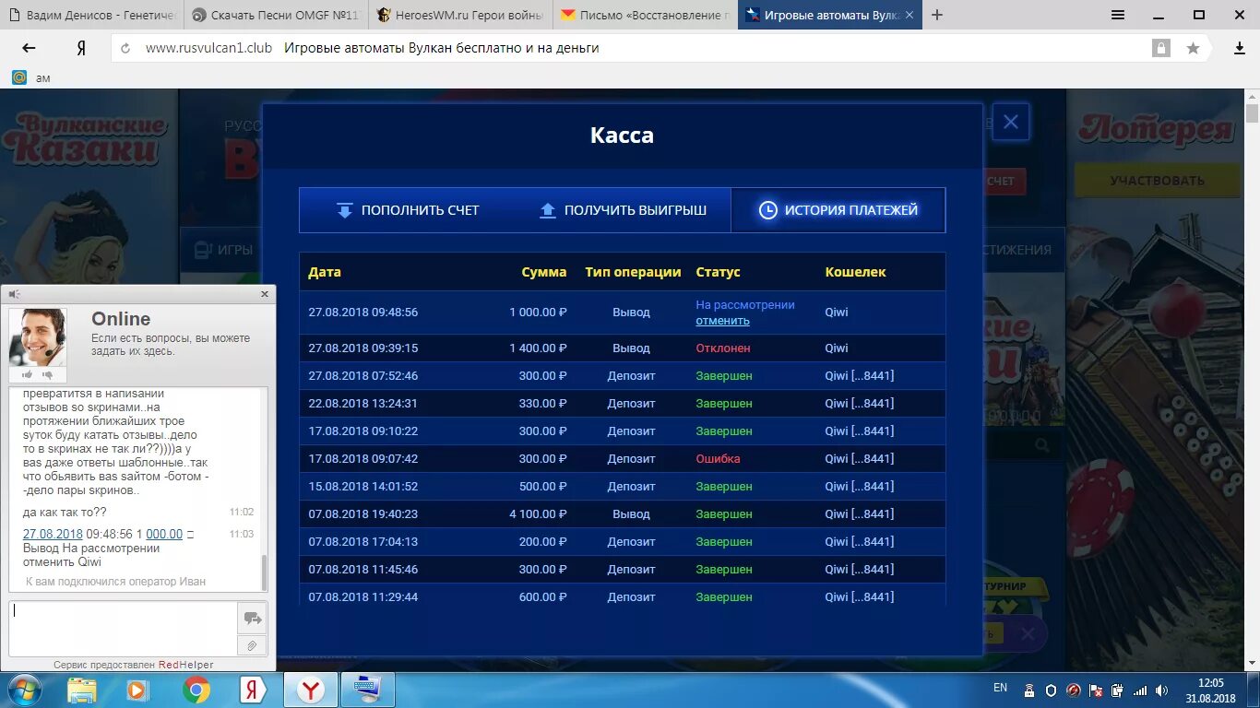Viewport: 1260px width, 708px height.
Task: Select the История платежей tab
Action: (838, 210)
